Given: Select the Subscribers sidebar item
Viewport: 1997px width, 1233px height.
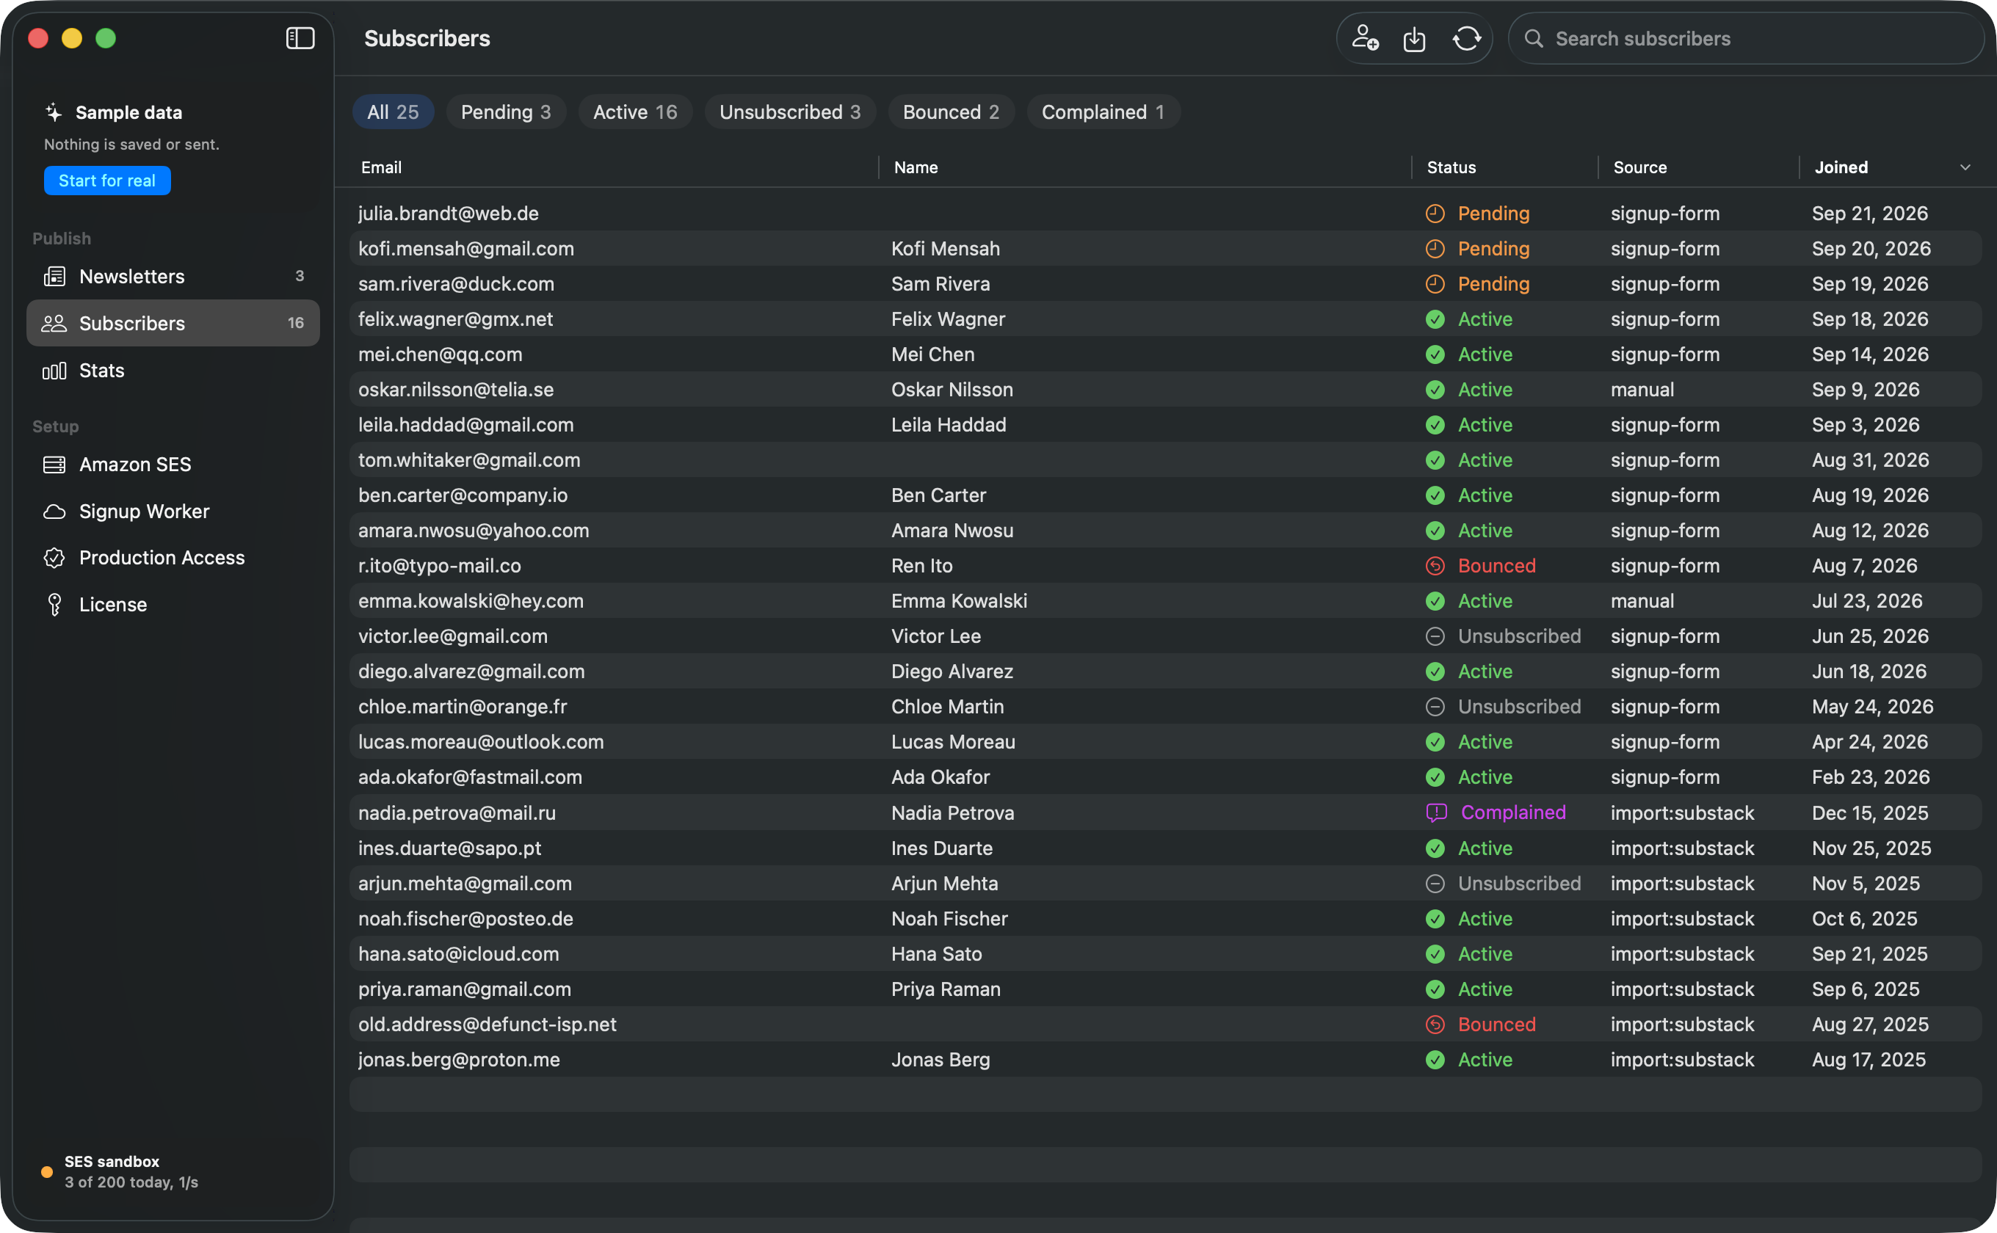Looking at the screenshot, I should [x=173, y=323].
